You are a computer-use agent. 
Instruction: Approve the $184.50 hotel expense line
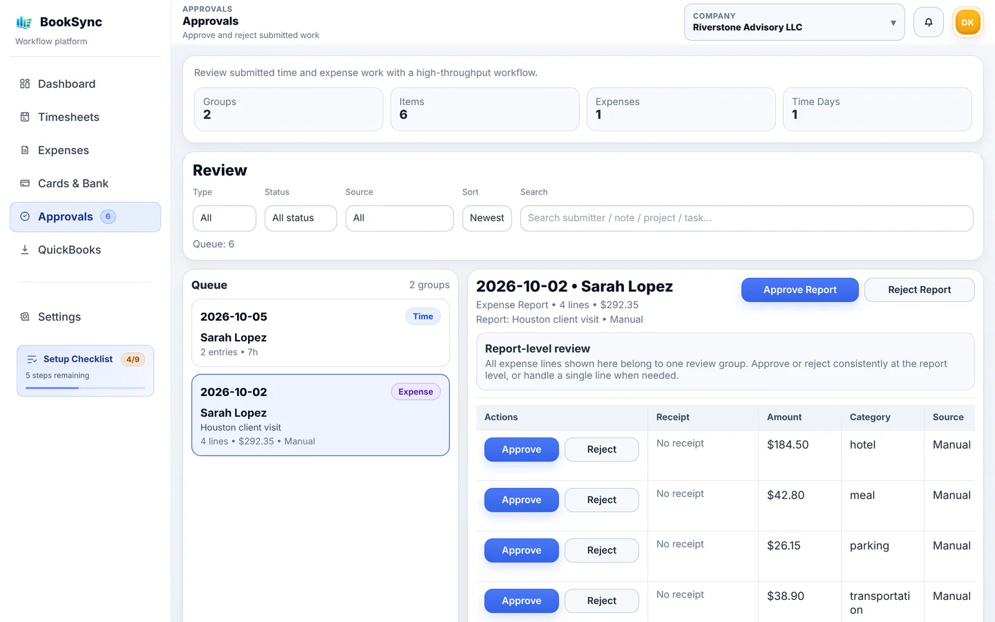(x=522, y=449)
